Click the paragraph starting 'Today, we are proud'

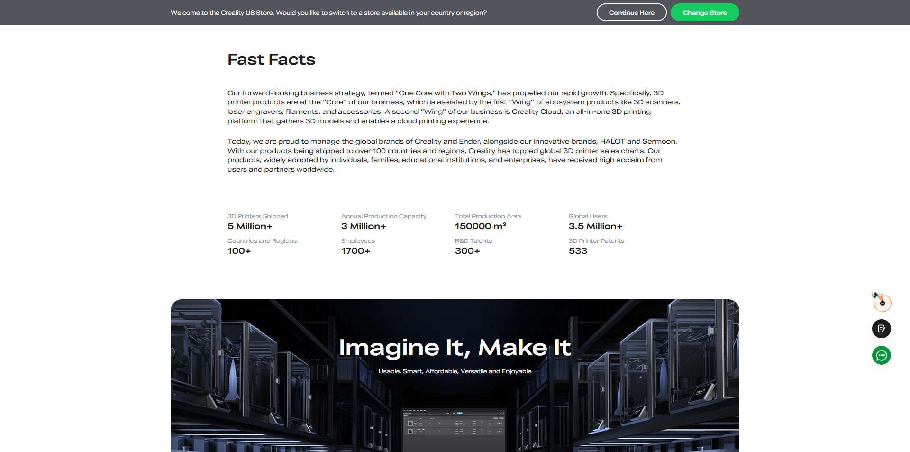tap(452, 156)
